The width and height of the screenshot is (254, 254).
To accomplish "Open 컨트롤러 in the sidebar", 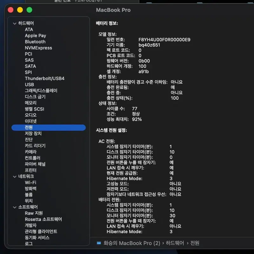I will [33, 158].
